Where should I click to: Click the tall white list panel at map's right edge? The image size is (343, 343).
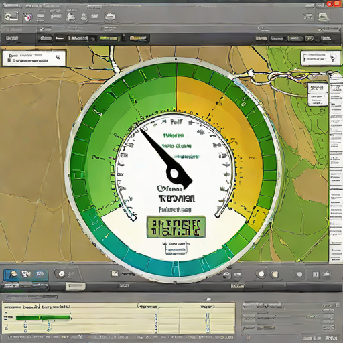[x=336, y=169]
